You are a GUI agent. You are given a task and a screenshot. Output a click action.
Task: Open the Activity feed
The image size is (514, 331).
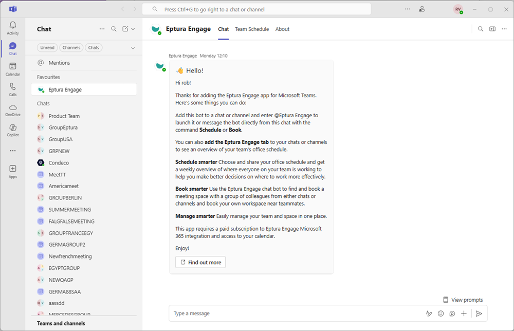[x=13, y=28]
